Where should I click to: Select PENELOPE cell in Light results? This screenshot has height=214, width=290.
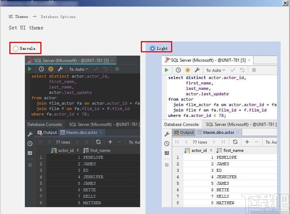click(227, 157)
